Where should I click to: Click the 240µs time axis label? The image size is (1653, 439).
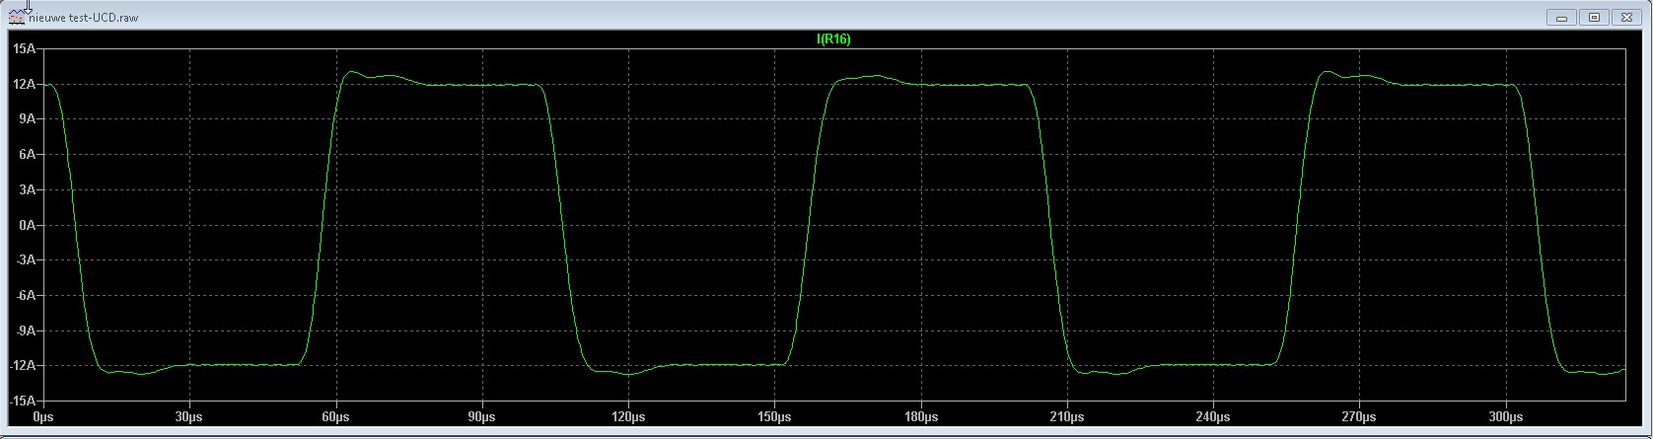pyautogui.click(x=1213, y=417)
